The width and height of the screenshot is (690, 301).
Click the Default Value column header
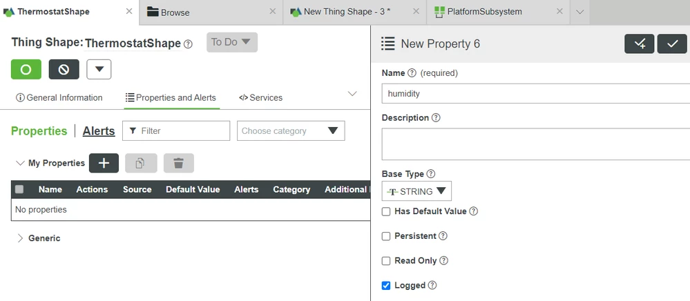coord(193,190)
